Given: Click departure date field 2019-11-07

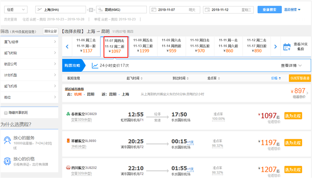Looking at the screenshot, I should [175, 10].
